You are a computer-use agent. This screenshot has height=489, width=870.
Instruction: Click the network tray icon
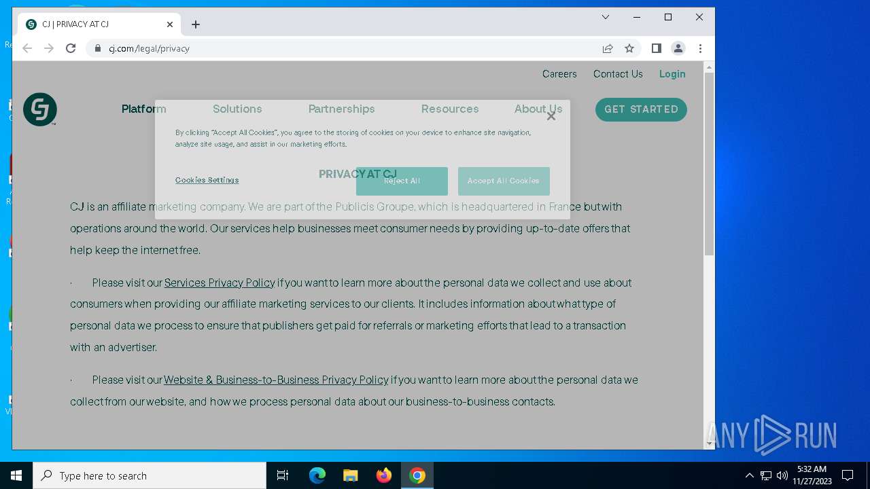(766, 475)
